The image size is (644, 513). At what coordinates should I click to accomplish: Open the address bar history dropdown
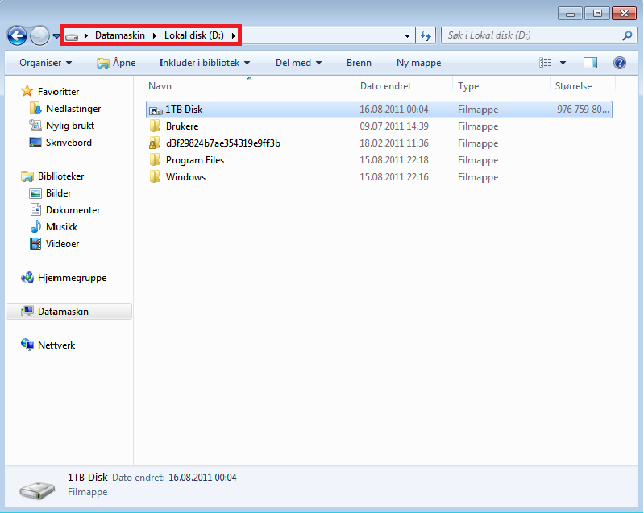click(407, 35)
